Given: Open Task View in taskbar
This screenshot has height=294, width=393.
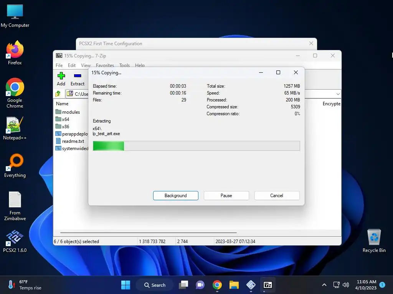Looking at the screenshot, I should tap(183, 285).
